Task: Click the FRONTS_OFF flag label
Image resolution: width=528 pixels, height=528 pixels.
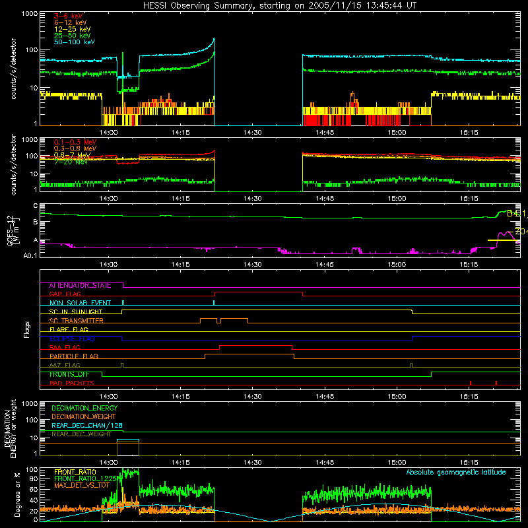Action: [x=69, y=374]
